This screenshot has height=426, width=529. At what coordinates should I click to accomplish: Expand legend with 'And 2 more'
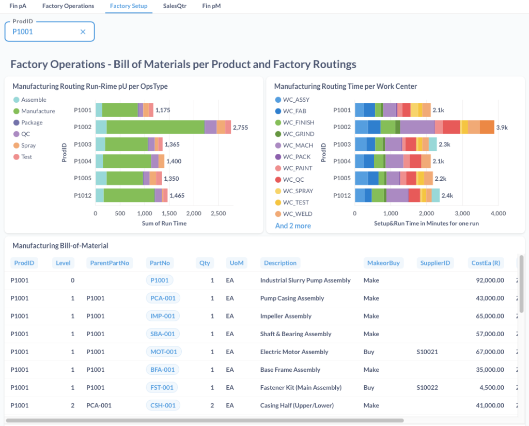click(x=293, y=226)
